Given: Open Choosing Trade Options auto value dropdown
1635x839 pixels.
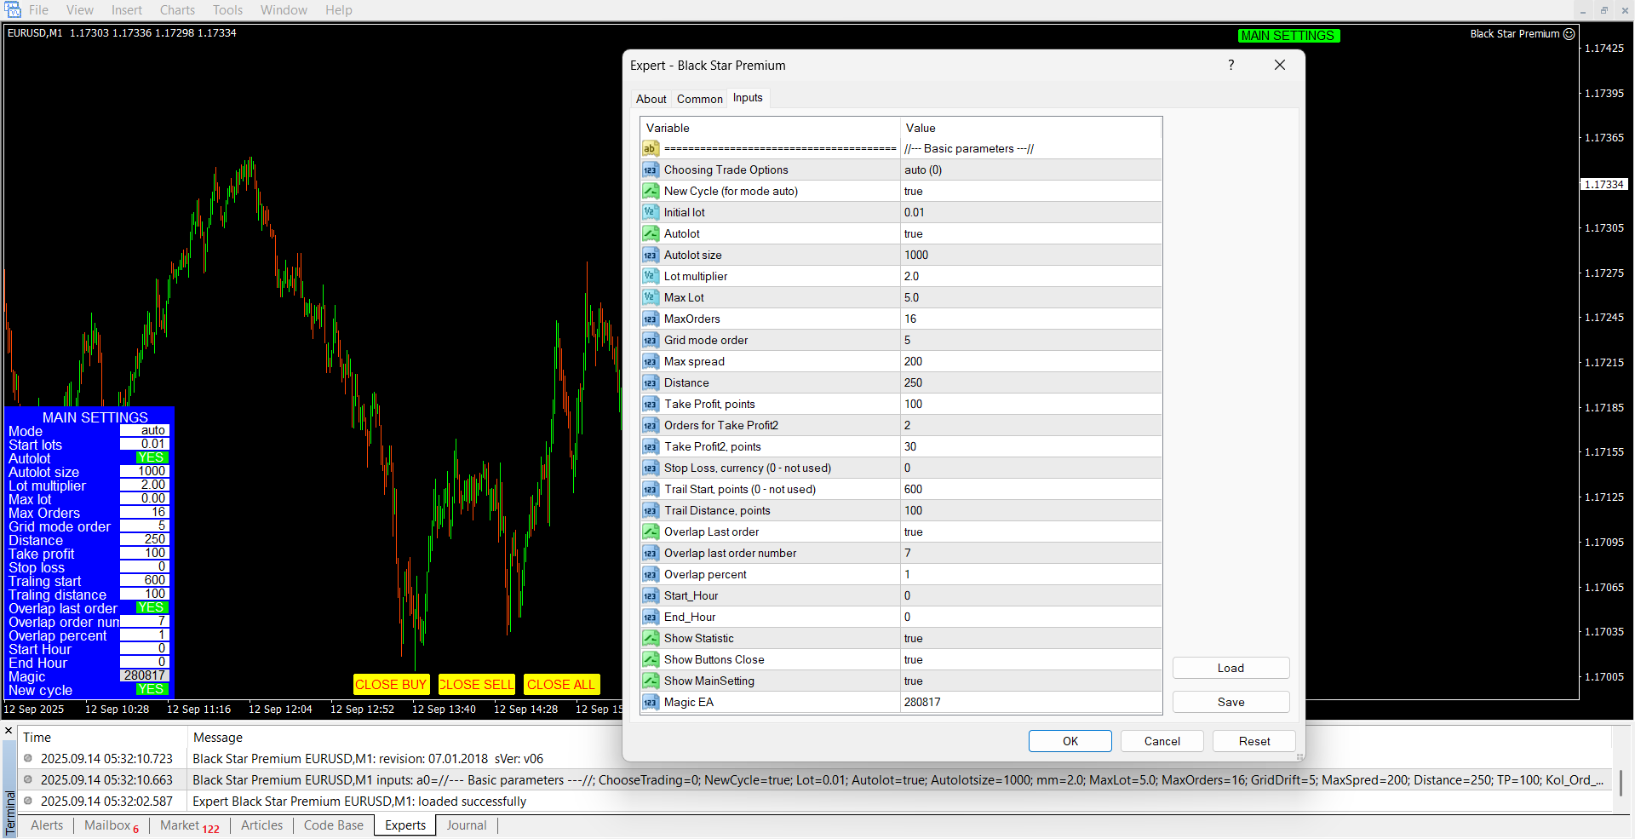Looking at the screenshot, I should click(1030, 170).
